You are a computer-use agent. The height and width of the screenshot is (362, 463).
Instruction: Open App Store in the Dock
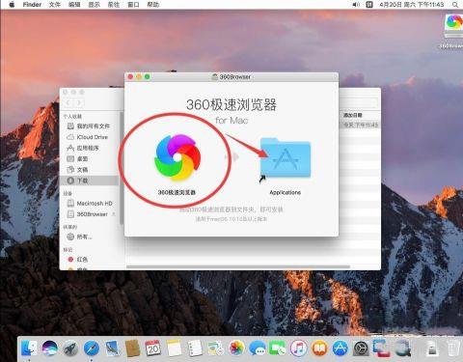tap(340, 348)
